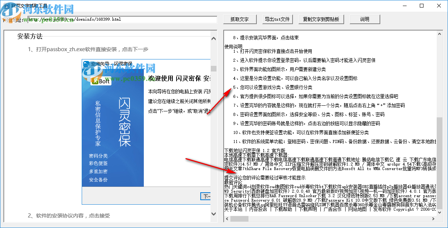Screen dimensions: 448x228
Task: Click the 抓取文字 (grab text) button
Action: 240,19
